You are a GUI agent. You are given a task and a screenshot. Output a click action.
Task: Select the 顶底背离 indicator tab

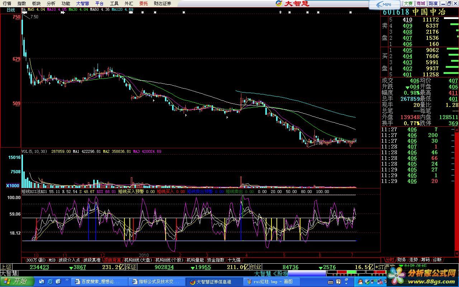112,260
